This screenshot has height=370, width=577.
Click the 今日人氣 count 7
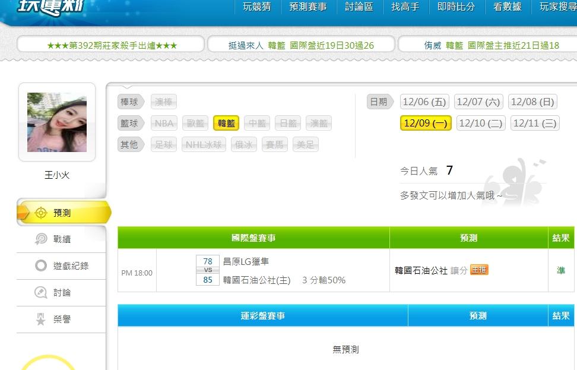pos(449,170)
